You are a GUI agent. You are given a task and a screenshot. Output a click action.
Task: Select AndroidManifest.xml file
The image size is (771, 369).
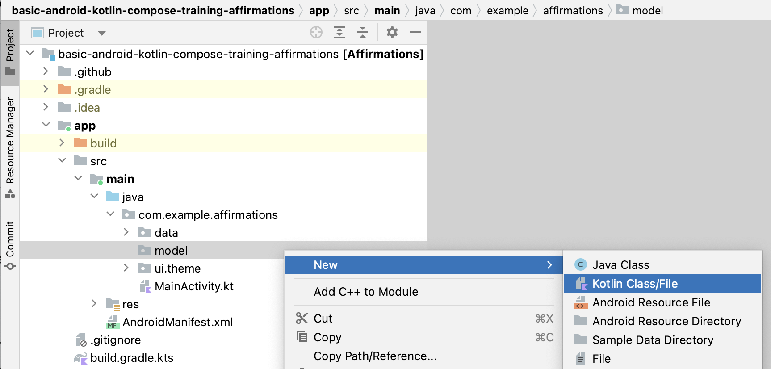click(177, 322)
